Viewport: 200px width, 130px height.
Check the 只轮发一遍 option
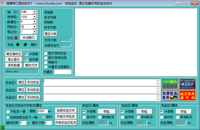coord(8,111)
